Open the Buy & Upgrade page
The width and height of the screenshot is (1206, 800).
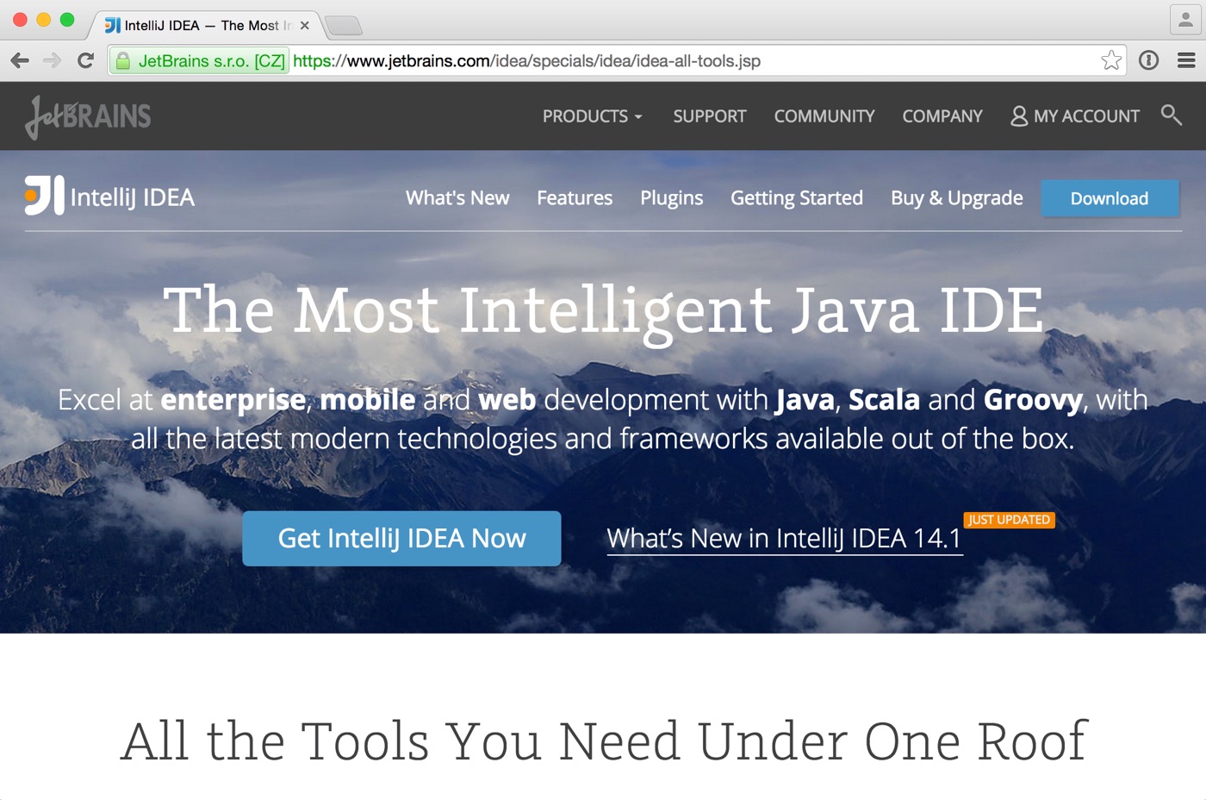coord(957,198)
